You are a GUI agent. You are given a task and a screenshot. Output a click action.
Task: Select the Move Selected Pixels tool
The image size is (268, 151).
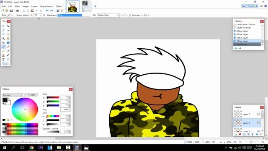[8, 26]
